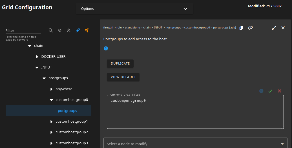Cancel the edit with red X icon

(280, 91)
